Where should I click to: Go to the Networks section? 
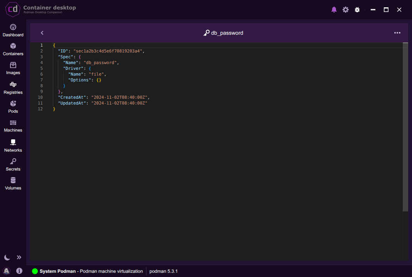[x=13, y=145]
